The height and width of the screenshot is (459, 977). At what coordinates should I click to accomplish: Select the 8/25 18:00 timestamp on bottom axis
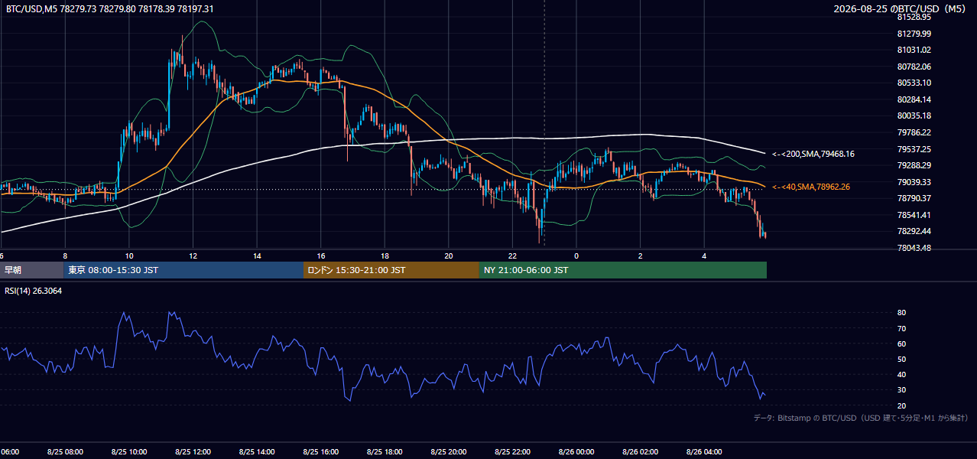point(385,451)
